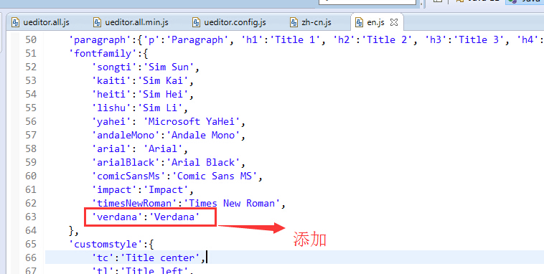Click line number 63 in the gutter

[x=31, y=217]
